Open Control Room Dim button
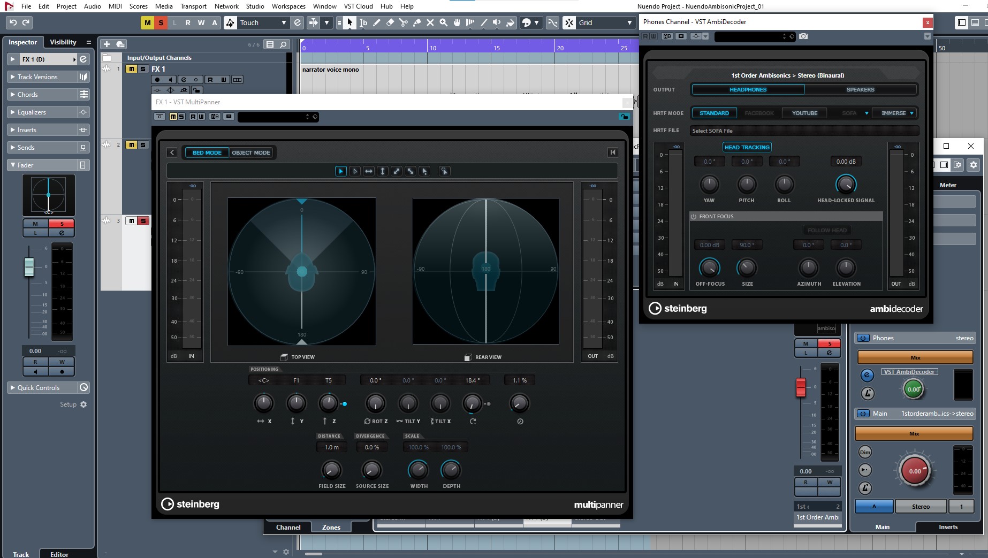The height and width of the screenshot is (558, 988). point(865,452)
